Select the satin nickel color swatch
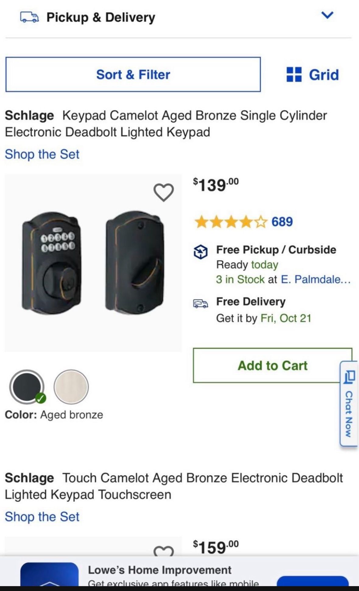The height and width of the screenshot is (591, 359). click(71, 387)
